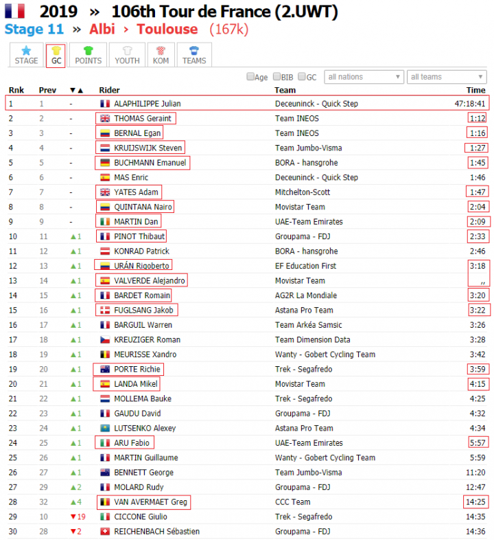Click the green up arrow in MOLARD row

(x=73, y=487)
